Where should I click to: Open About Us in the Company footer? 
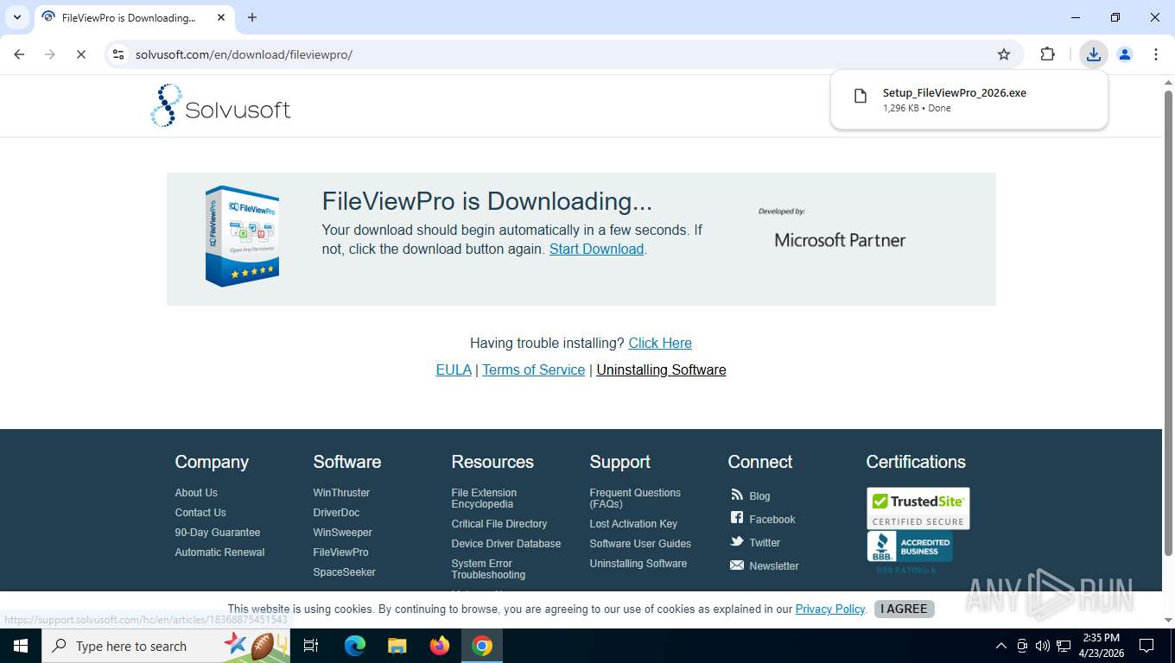[196, 493]
